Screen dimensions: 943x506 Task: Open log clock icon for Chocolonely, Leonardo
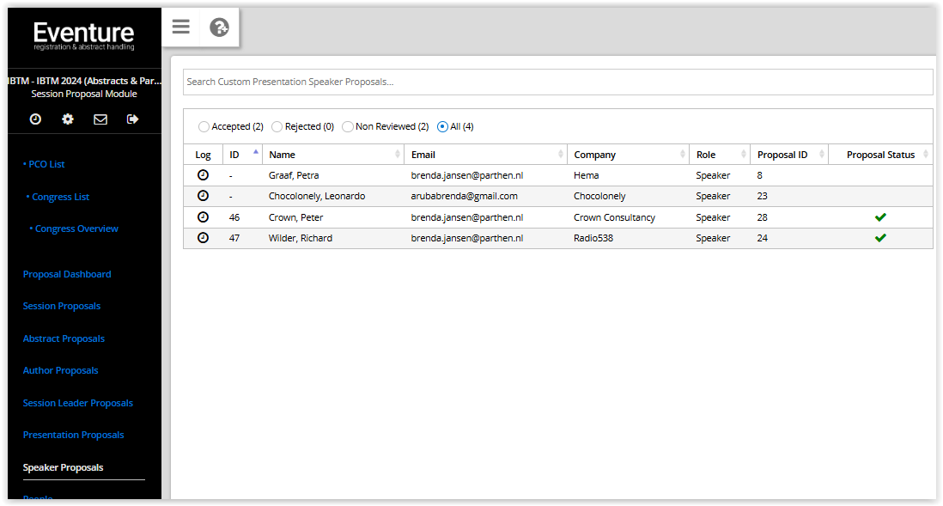pyautogui.click(x=204, y=196)
